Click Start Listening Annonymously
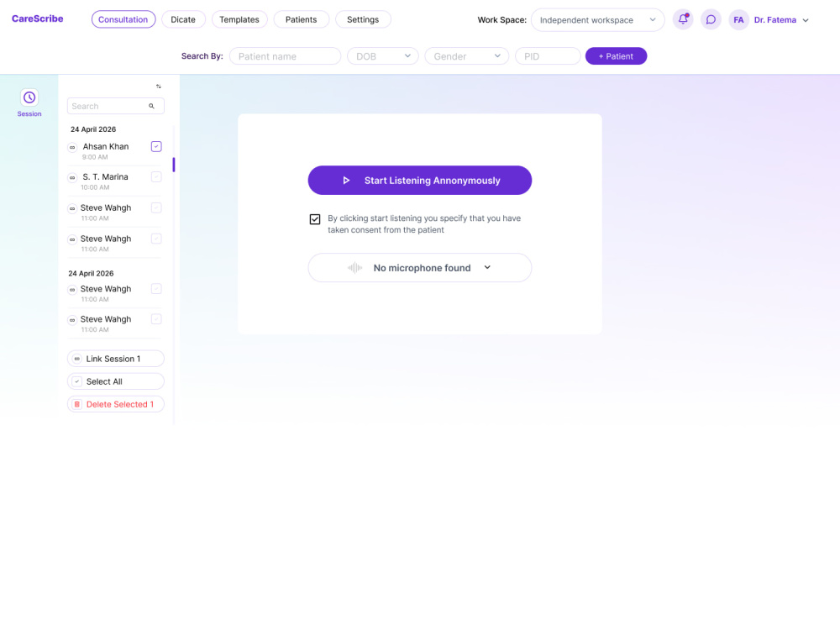 click(419, 180)
